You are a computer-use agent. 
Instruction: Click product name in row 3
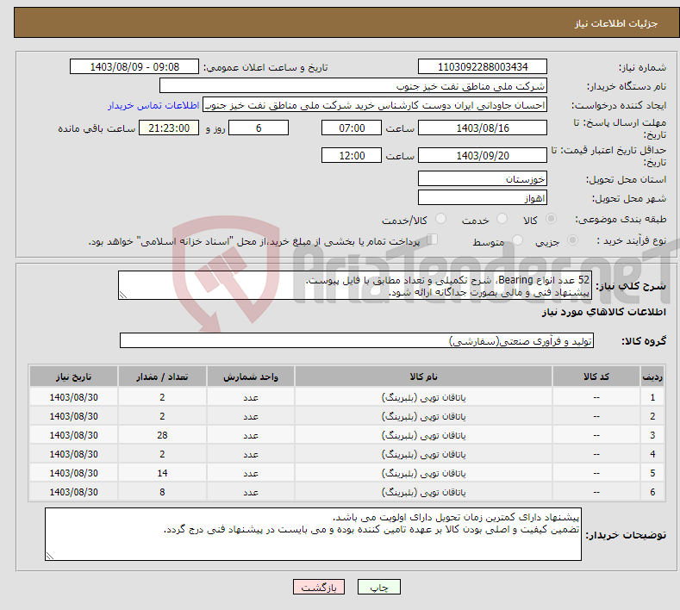click(423, 435)
